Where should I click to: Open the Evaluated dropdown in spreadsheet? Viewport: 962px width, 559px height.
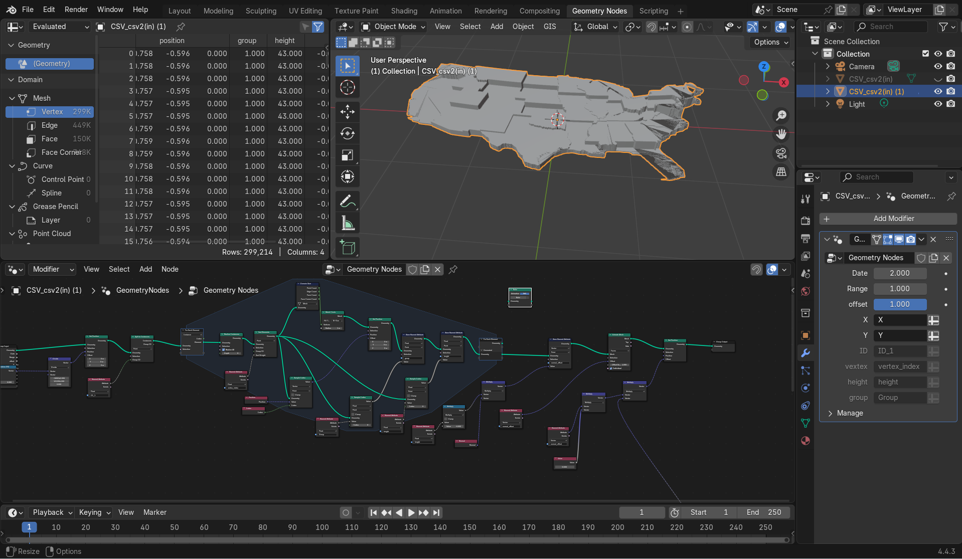[x=59, y=27]
